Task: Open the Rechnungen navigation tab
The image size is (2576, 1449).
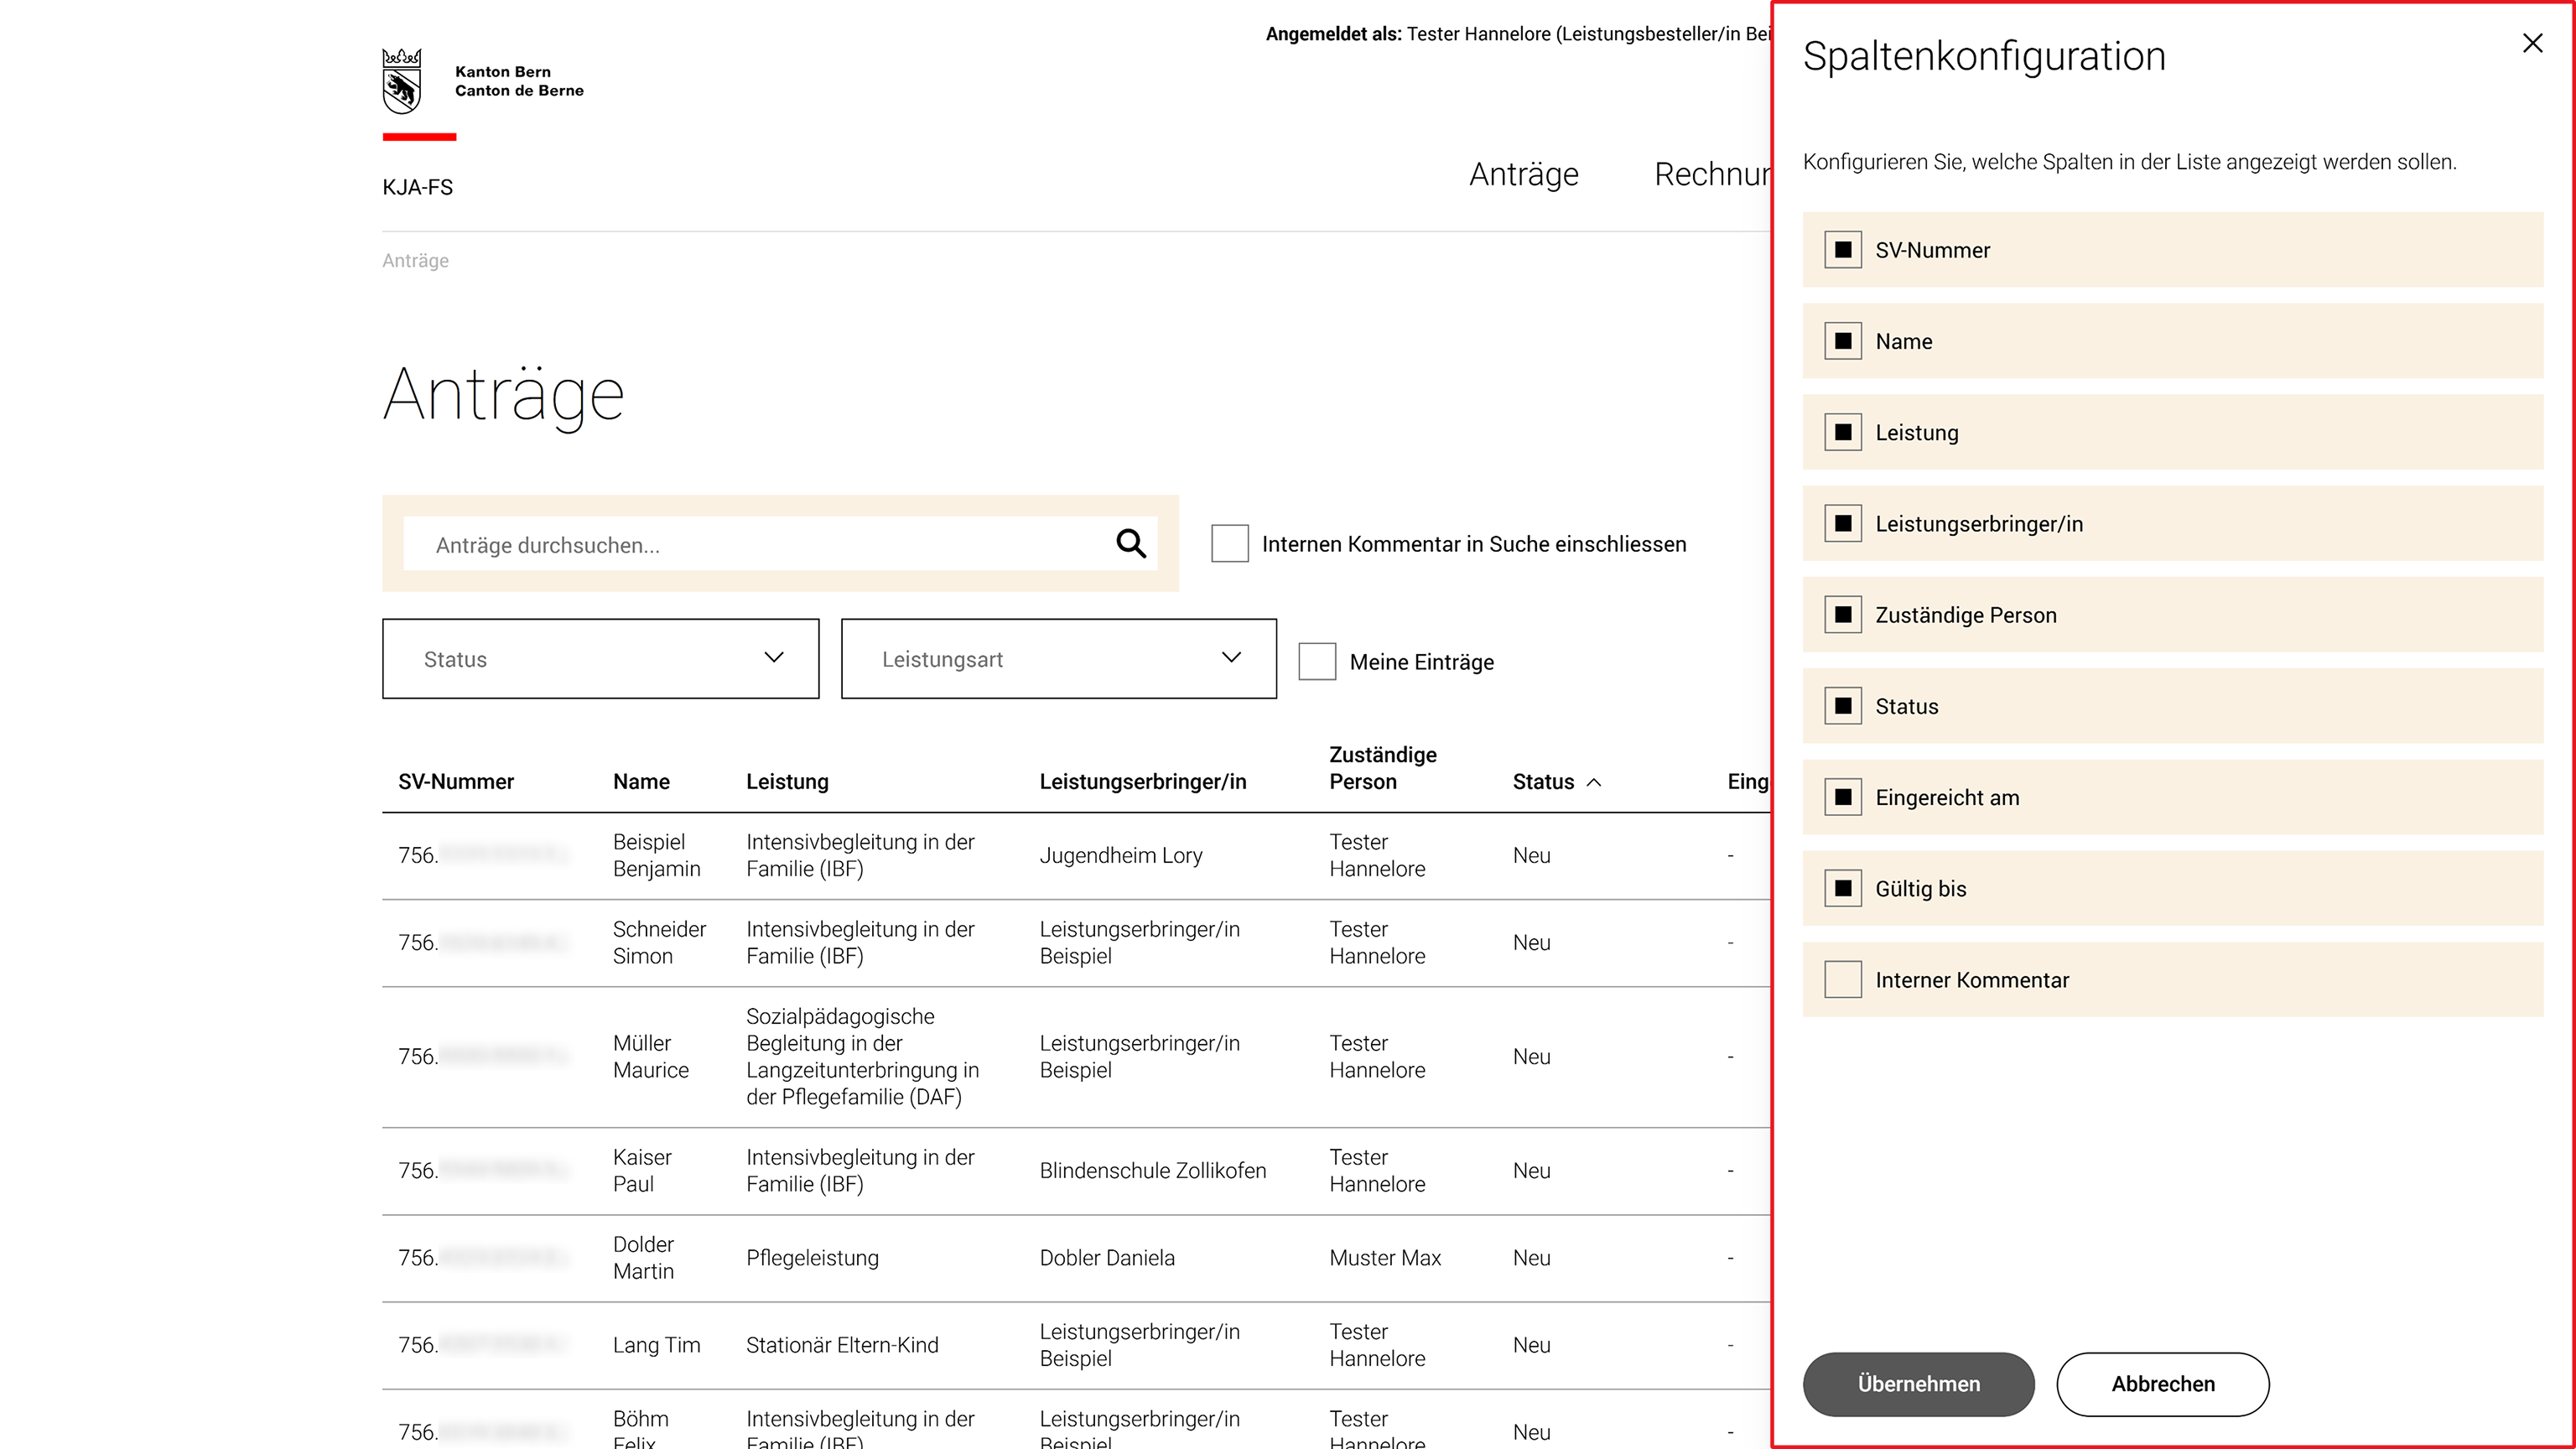Action: pos(1712,174)
